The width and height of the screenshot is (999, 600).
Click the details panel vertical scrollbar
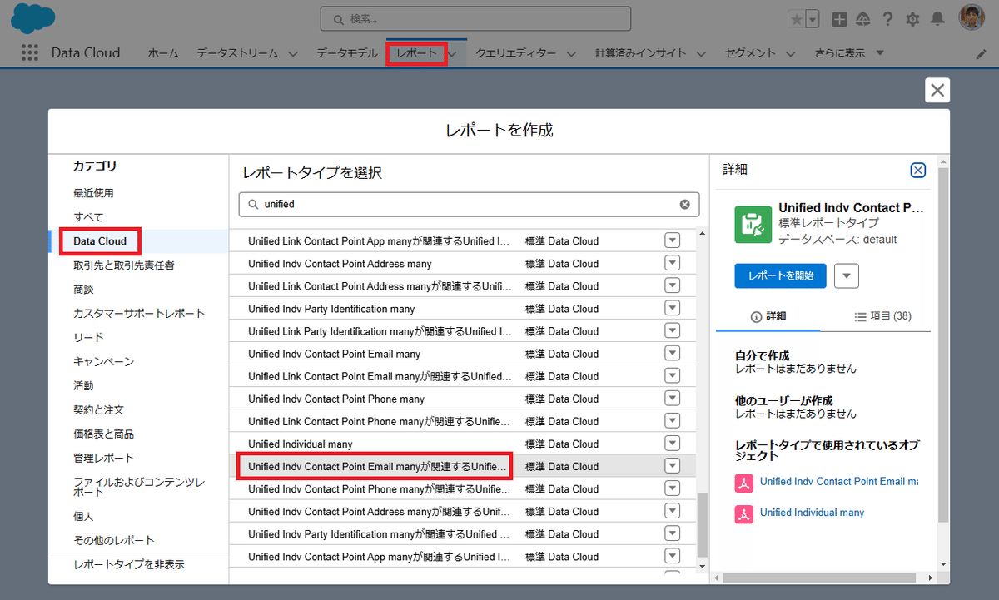(x=942, y=346)
